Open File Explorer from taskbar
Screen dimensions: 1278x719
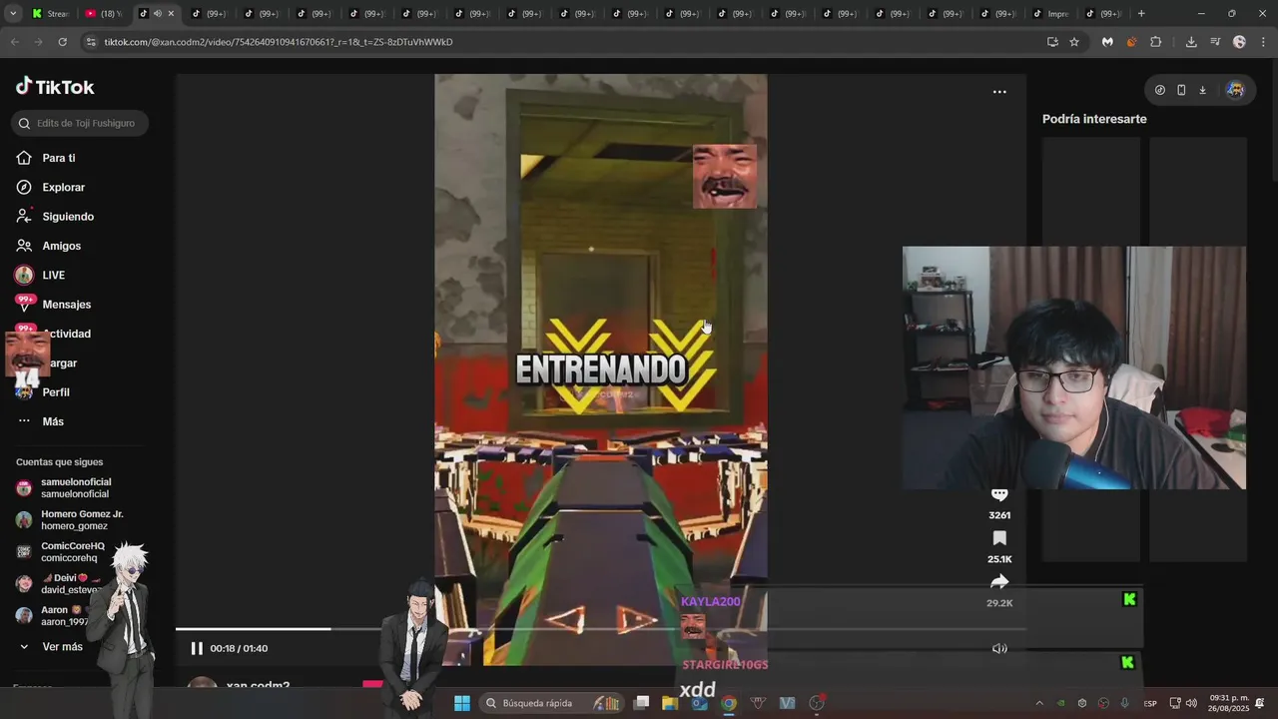[670, 703]
